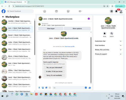Mute this conversation
This screenshot has width=126, height=100.
tap(105, 33)
